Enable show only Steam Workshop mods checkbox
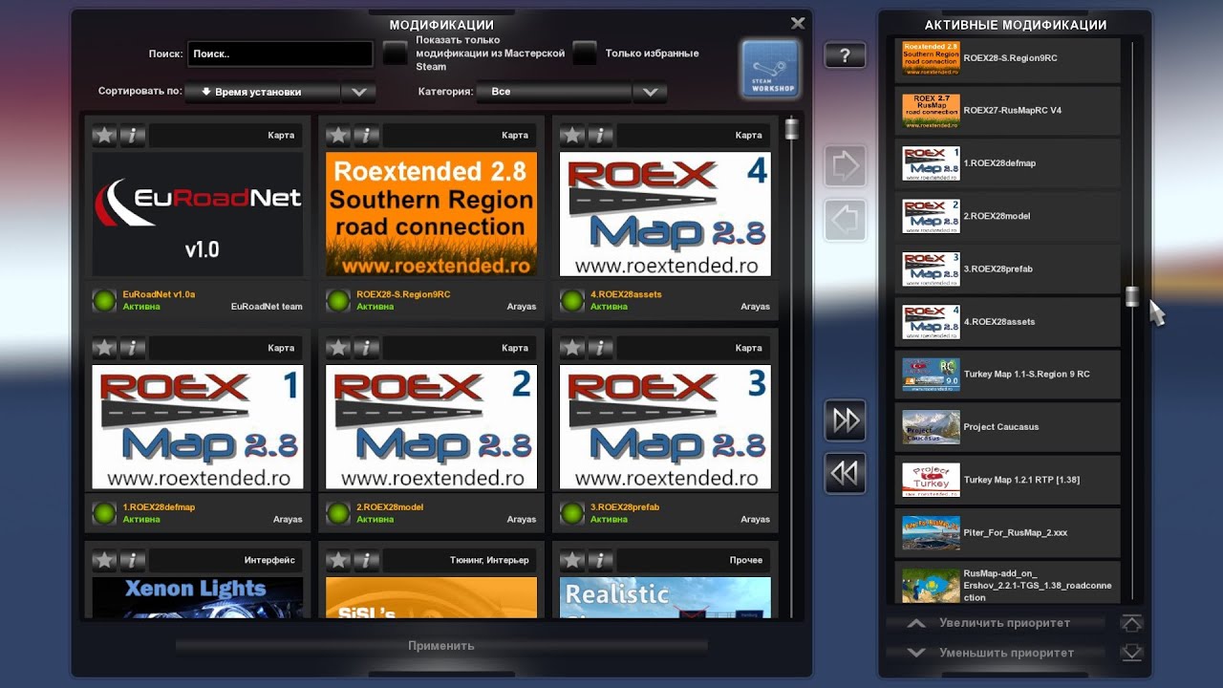This screenshot has height=688, width=1223. pyautogui.click(x=395, y=54)
